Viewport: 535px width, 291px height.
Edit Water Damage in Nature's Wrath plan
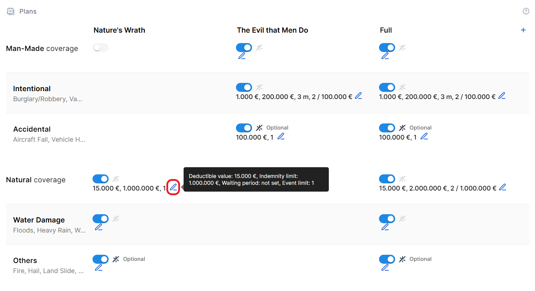(x=99, y=227)
